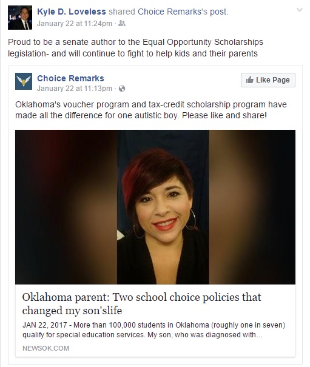This screenshot has width=310, height=367.
Task: Click blurred right side of article image
Action: coord(252,207)
